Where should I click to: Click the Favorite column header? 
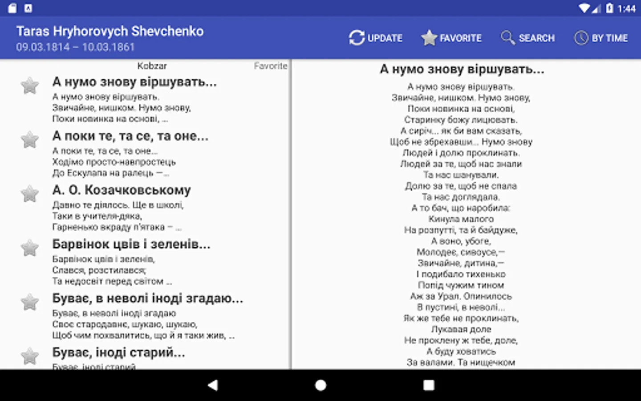(x=271, y=66)
